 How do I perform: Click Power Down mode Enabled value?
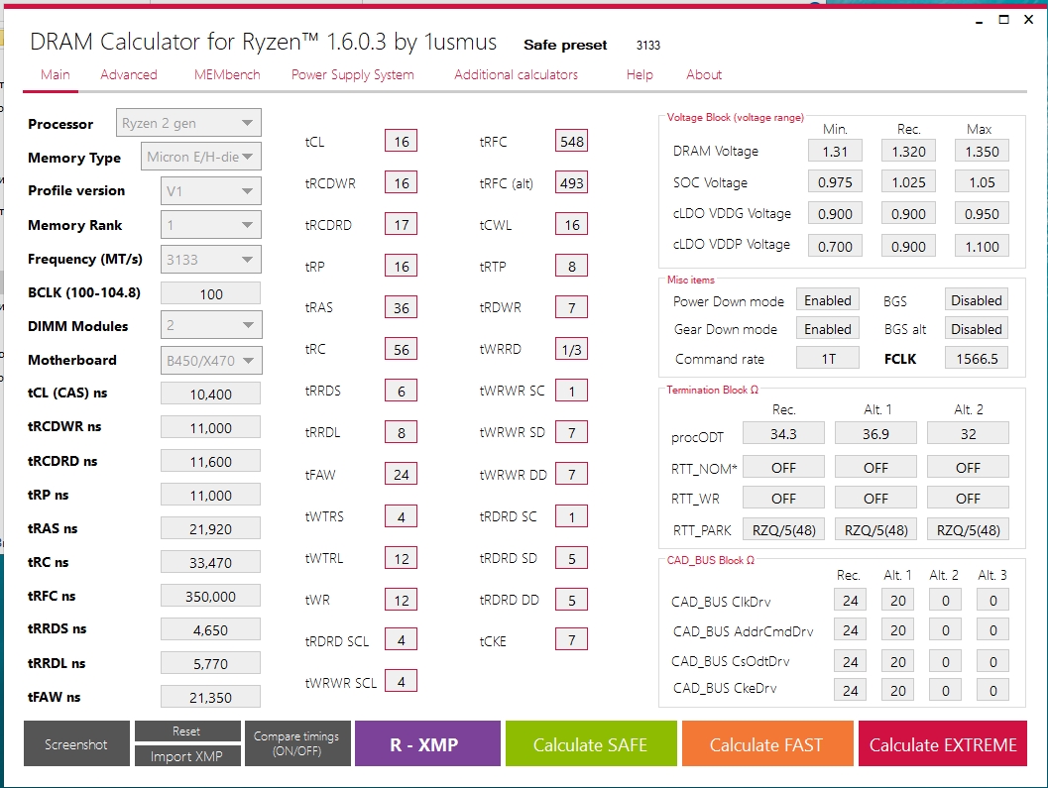828,300
